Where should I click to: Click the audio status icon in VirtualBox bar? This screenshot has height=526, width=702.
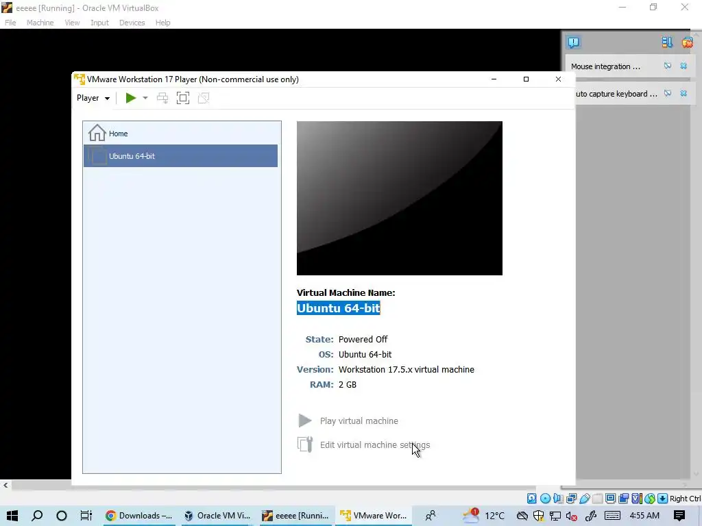click(558, 499)
